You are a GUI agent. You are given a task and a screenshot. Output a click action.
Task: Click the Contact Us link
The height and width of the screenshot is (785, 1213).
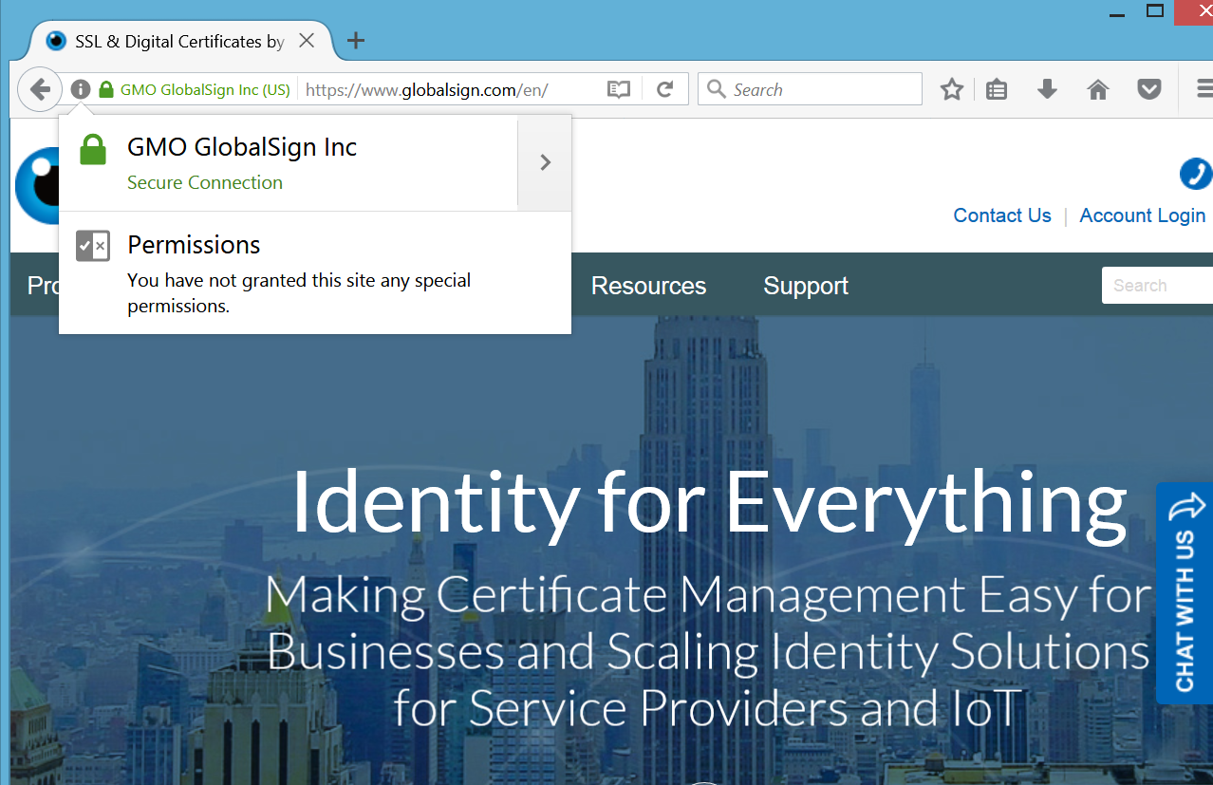tap(1002, 215)
